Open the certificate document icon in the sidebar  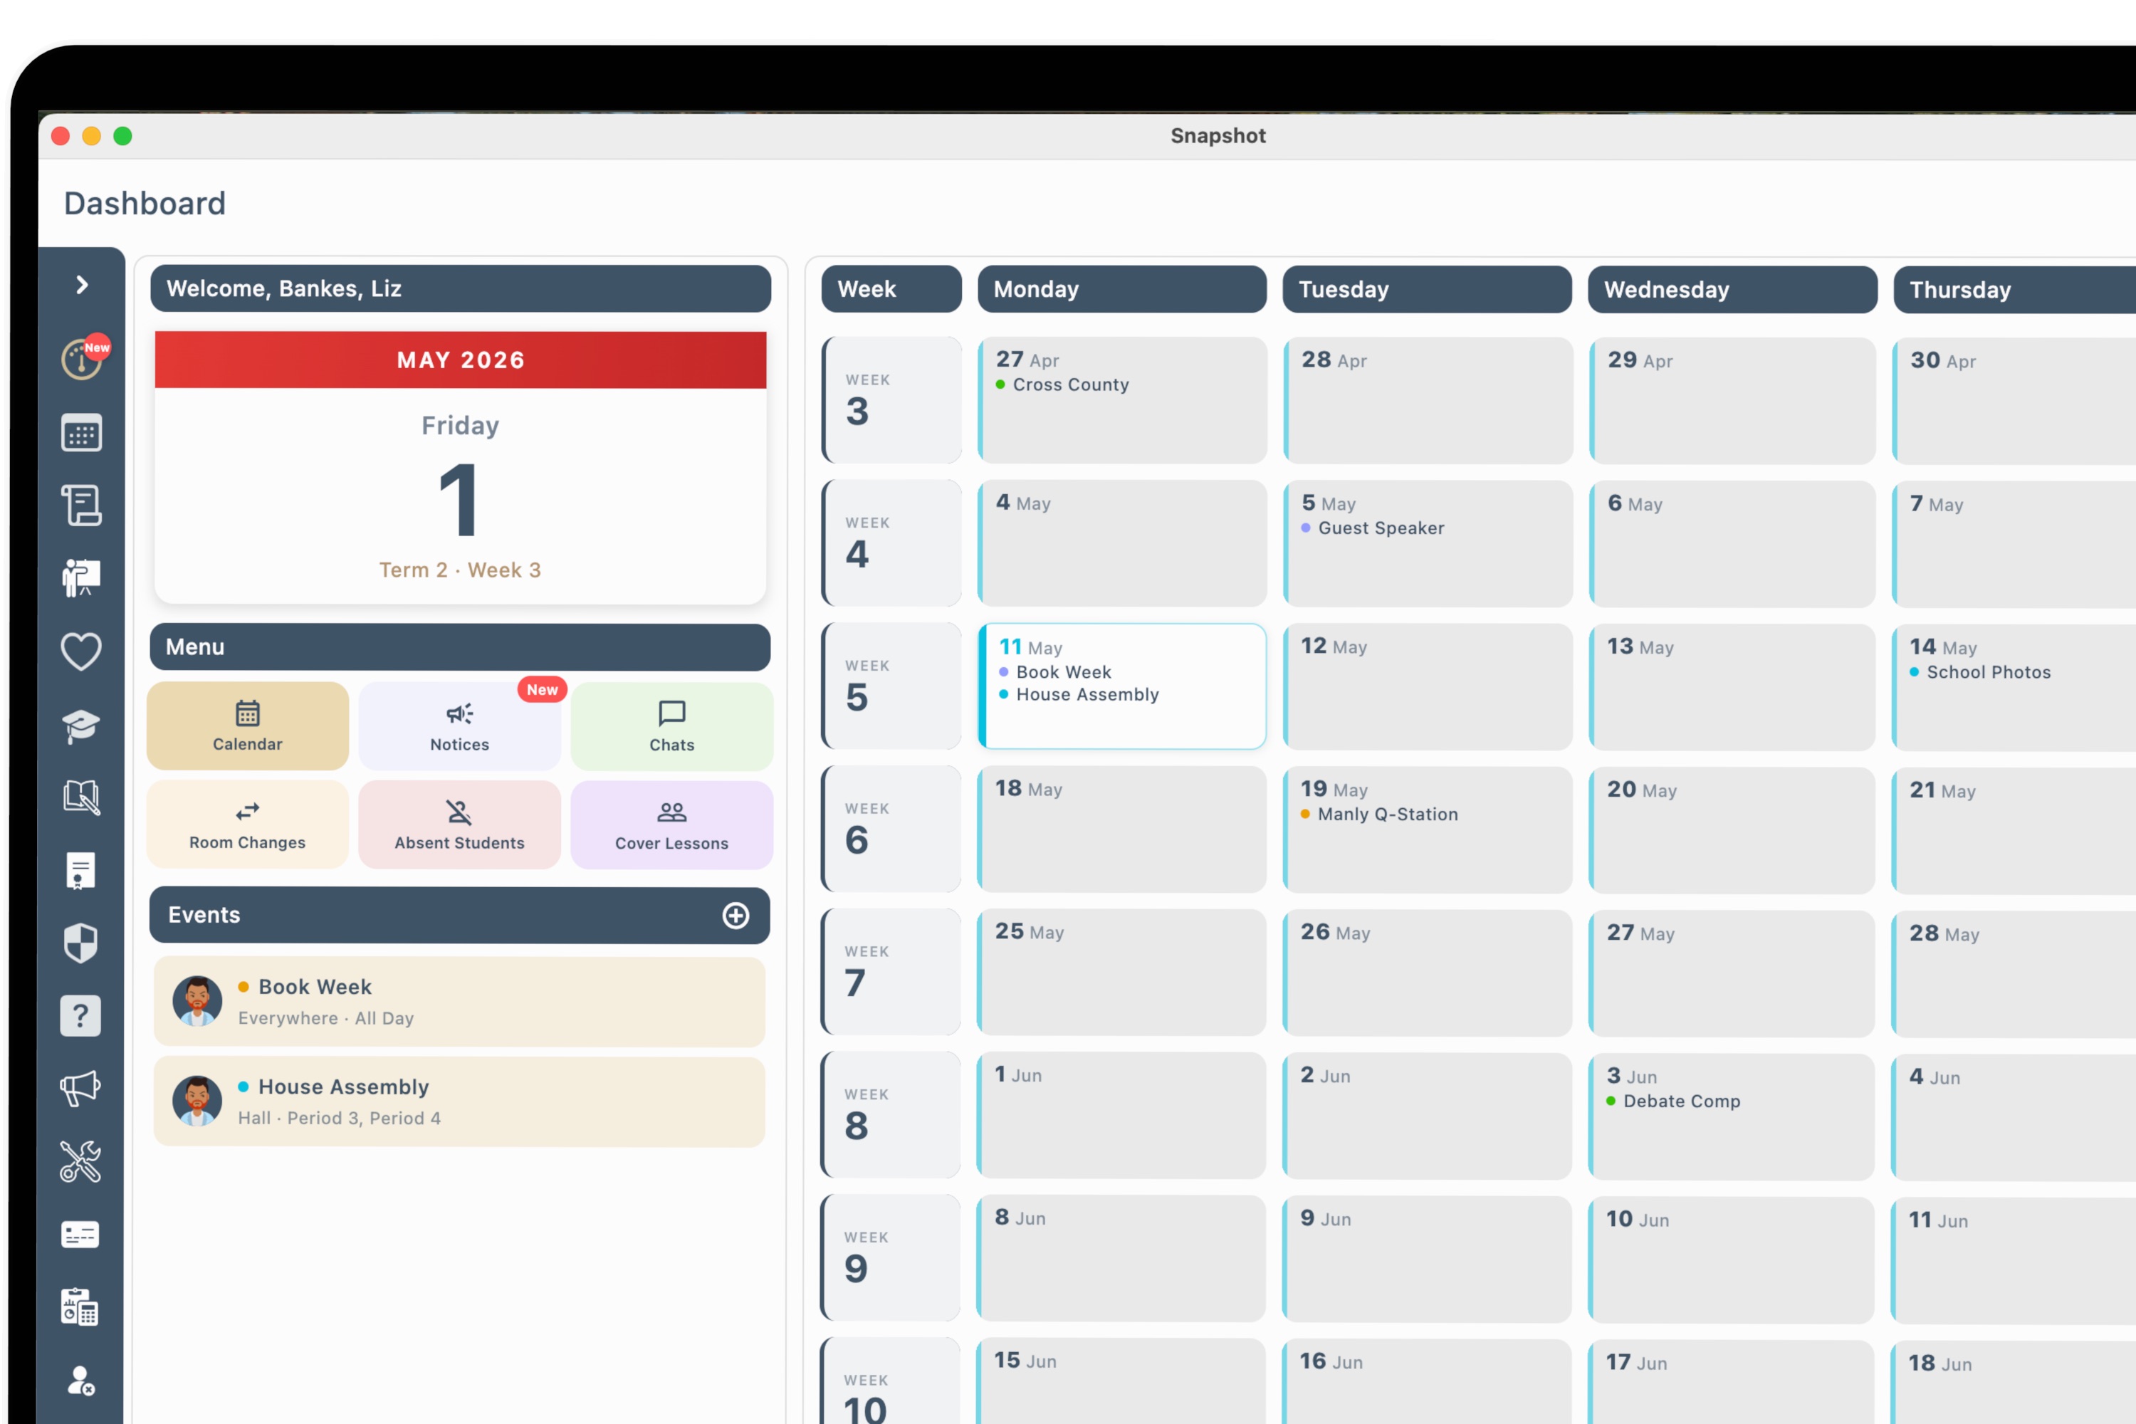click(x=81, y=871)
